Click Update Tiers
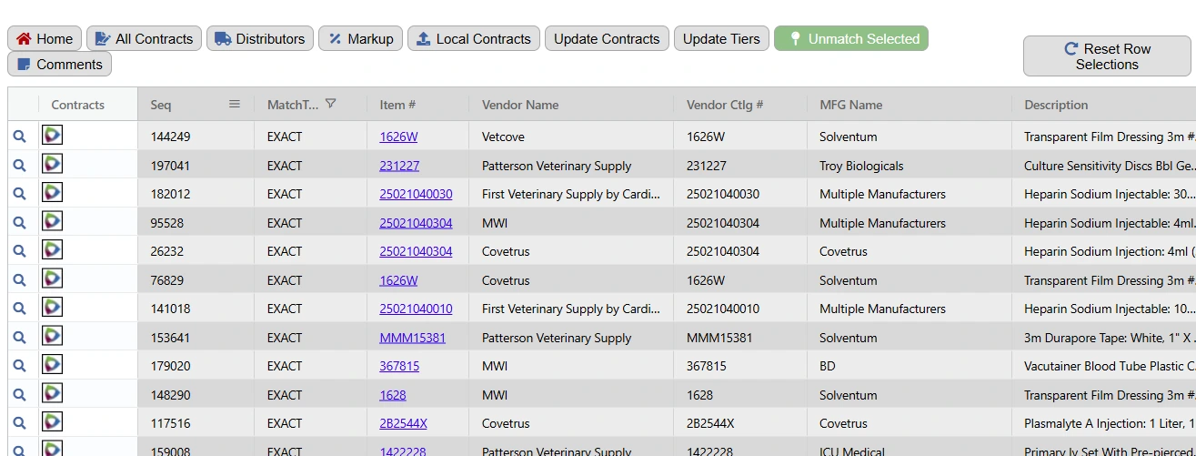Image resolution: width=1196 pixels, height=456 pixels. coord(721,38)
